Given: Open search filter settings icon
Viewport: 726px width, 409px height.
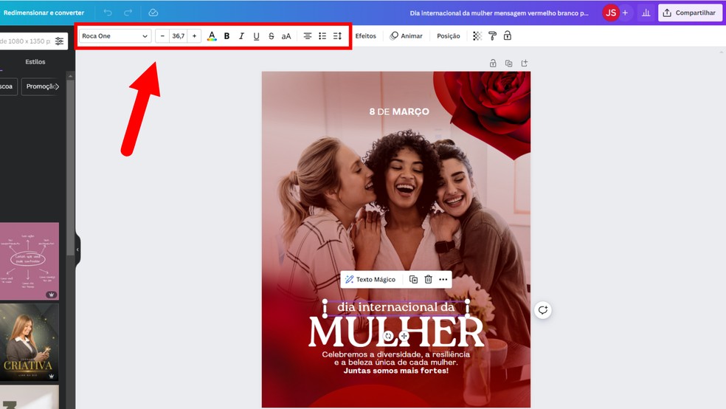Looking at the screenshot, I should click(59, 41).
